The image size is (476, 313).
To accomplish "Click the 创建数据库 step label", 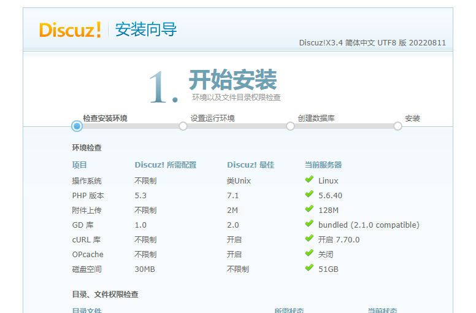I will (316, 118).
